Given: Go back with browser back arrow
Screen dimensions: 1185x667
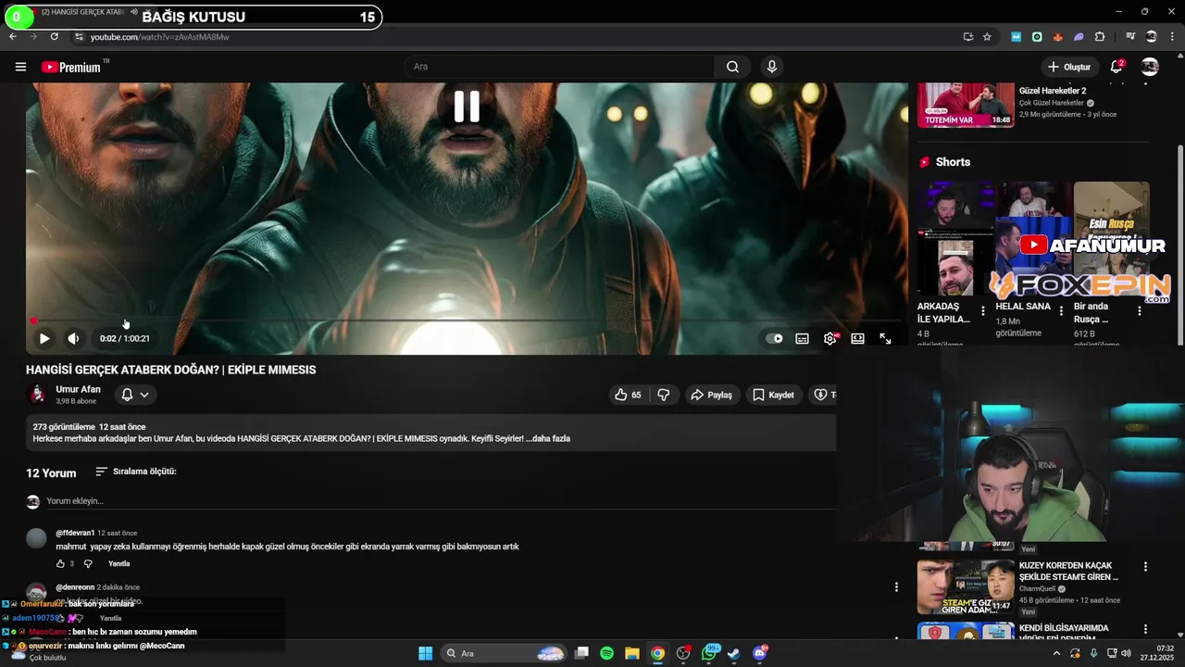Looking at the screenshot, I should pos(13,37).
